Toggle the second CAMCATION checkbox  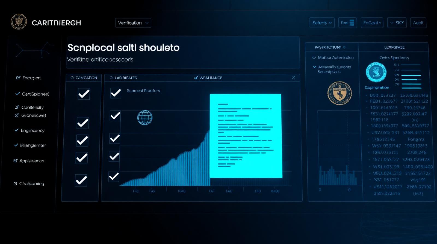click(x=83, y=123)
